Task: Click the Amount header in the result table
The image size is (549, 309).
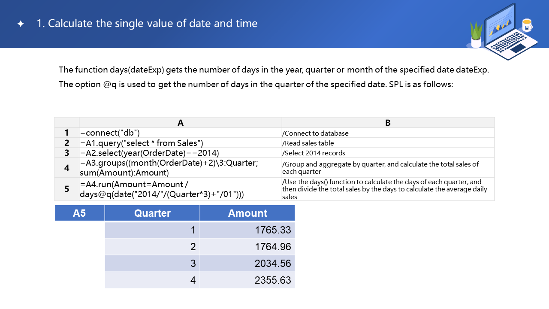Action: 247,213
